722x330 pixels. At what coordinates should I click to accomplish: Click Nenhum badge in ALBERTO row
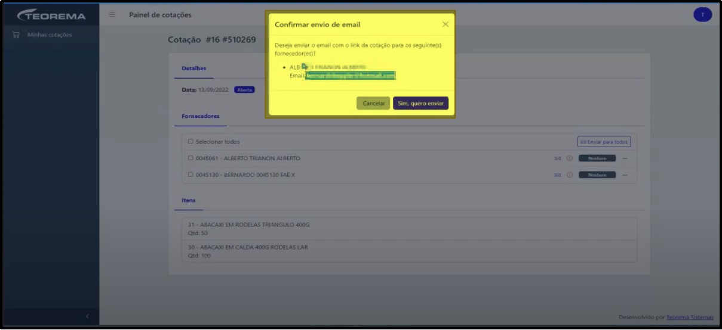tap(597, 158)
